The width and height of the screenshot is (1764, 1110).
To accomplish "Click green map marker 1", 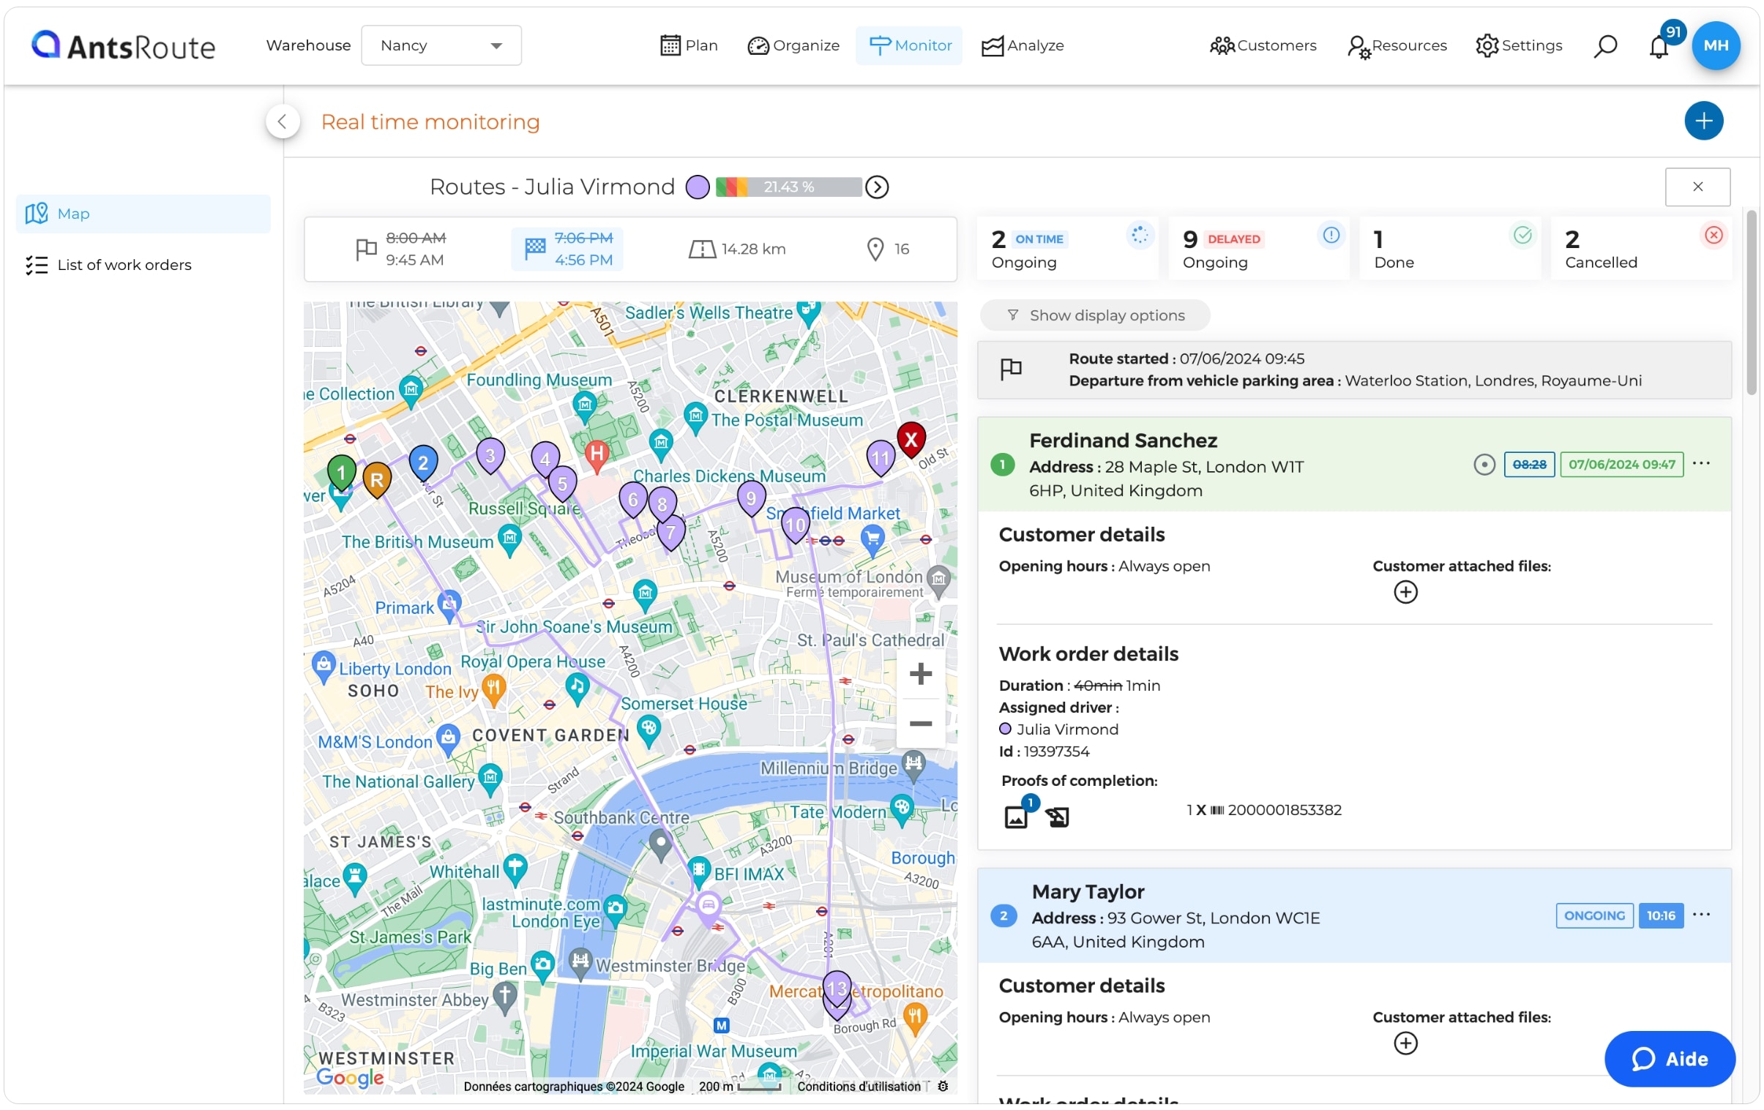I will point(340,473).
